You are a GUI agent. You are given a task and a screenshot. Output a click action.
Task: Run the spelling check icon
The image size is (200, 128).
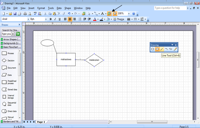pyautogui.click(x=35, y=14)
